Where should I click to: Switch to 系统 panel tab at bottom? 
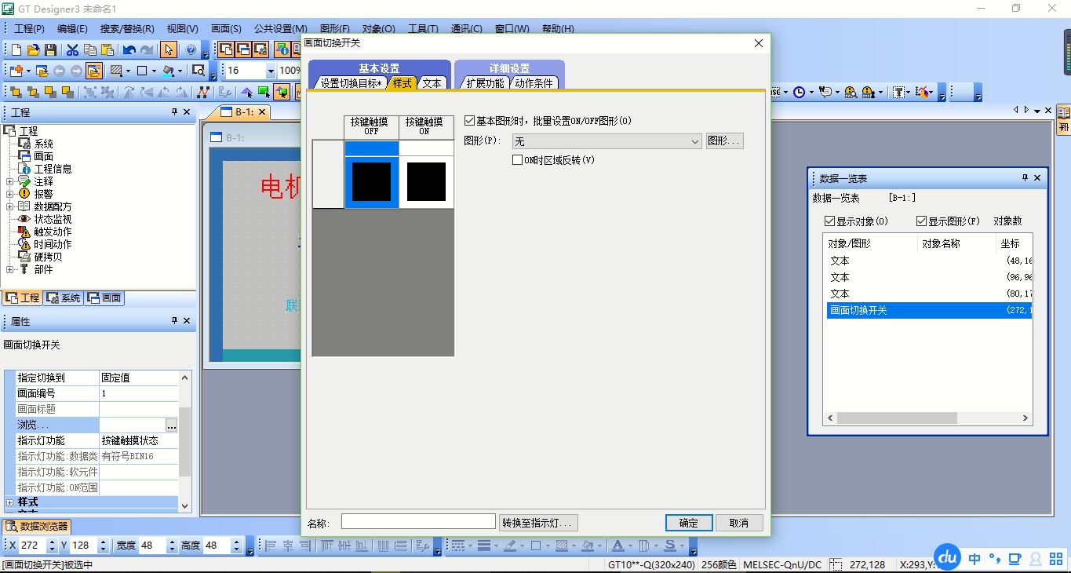coord(64,298)
